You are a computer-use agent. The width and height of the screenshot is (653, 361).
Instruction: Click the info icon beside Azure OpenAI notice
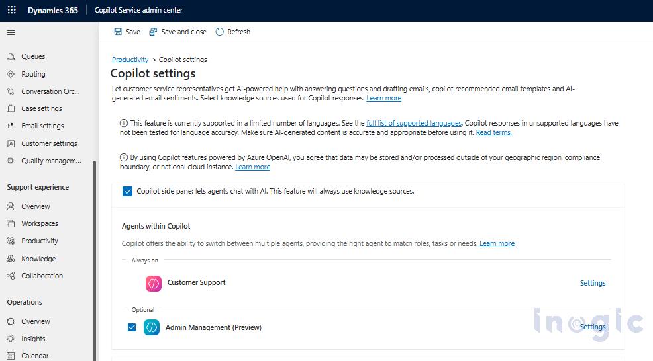coord(124,157)
